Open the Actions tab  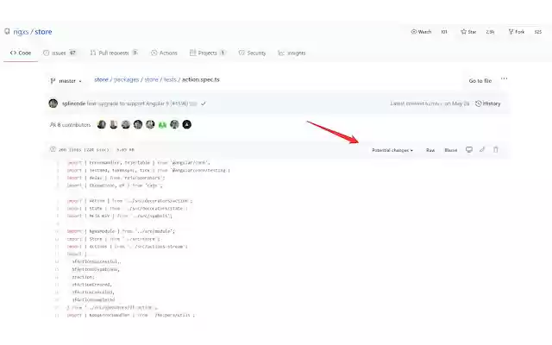(164, 53)
